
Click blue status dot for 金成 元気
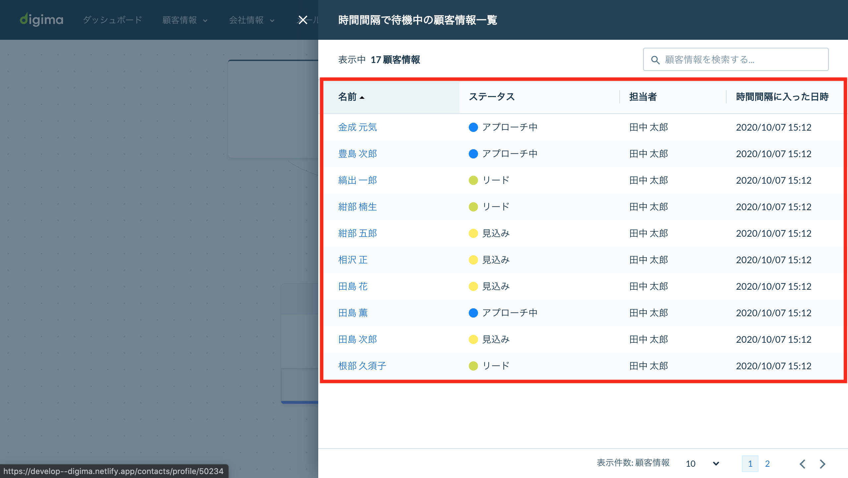473,127
